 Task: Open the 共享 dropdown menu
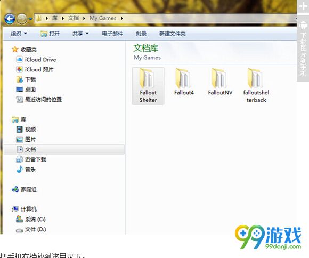(x=80, y=34)
